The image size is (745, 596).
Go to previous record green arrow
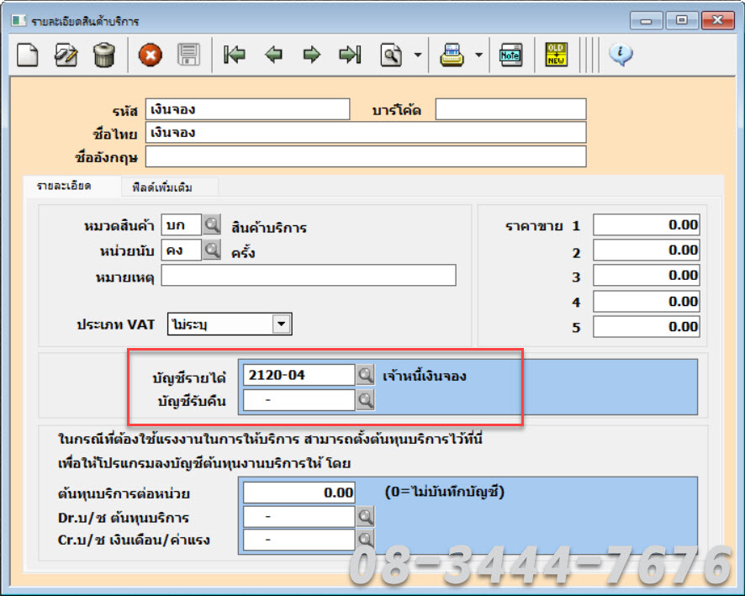tap(273, 55)
